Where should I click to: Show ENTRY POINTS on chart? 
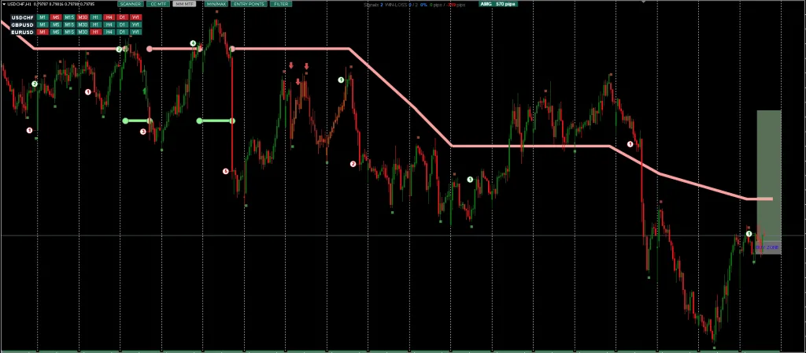click(x=249, y=4)
